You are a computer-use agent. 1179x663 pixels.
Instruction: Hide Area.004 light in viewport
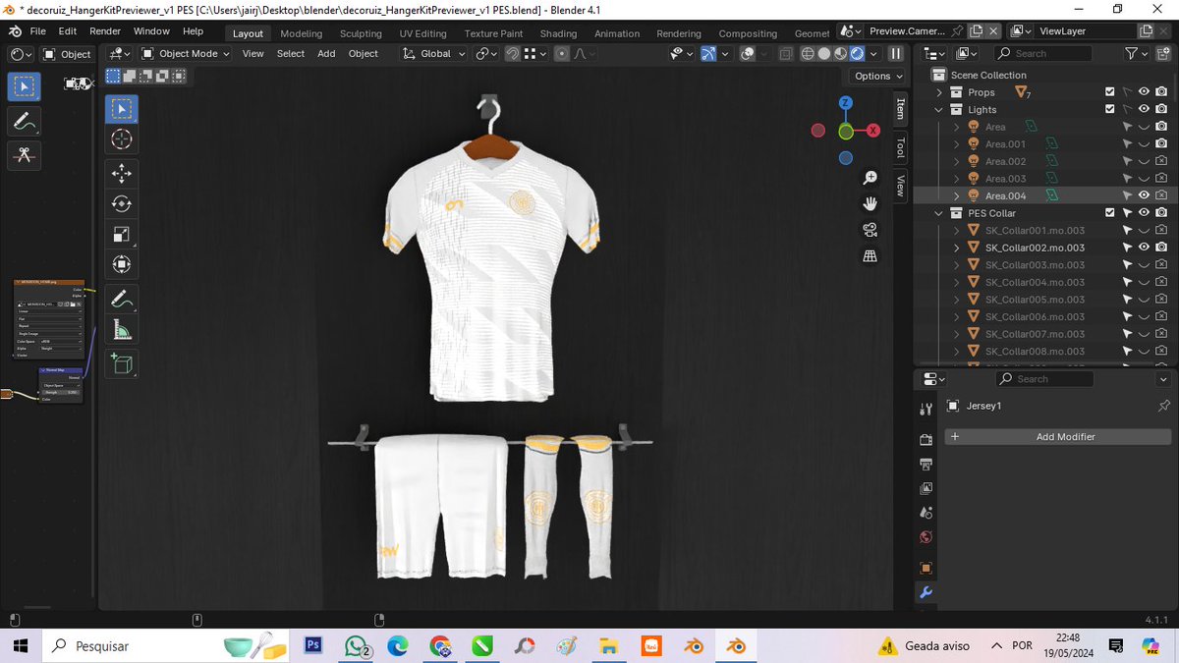pos(1144,195)
